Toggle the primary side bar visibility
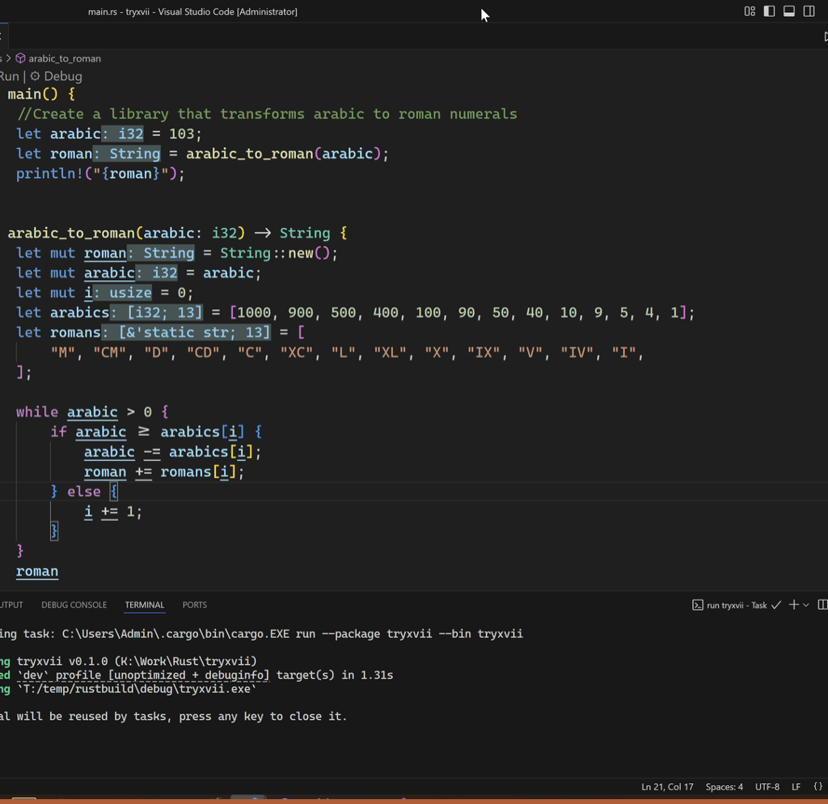 pyautogui.click(x=769, y=11)
